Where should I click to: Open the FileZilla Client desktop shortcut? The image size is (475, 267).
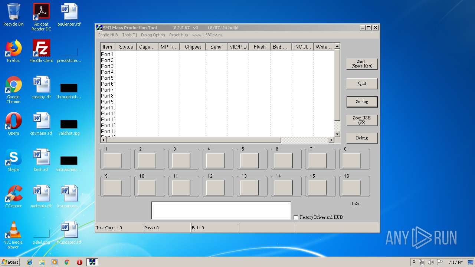41,51
